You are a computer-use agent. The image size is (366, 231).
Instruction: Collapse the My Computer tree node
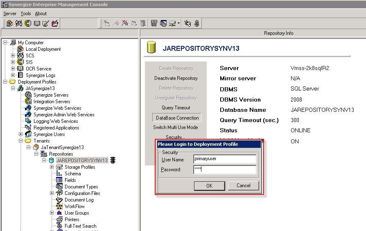(x=5, y=43)
